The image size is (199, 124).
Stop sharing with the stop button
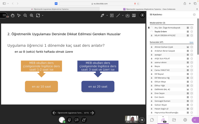[142, 15]
